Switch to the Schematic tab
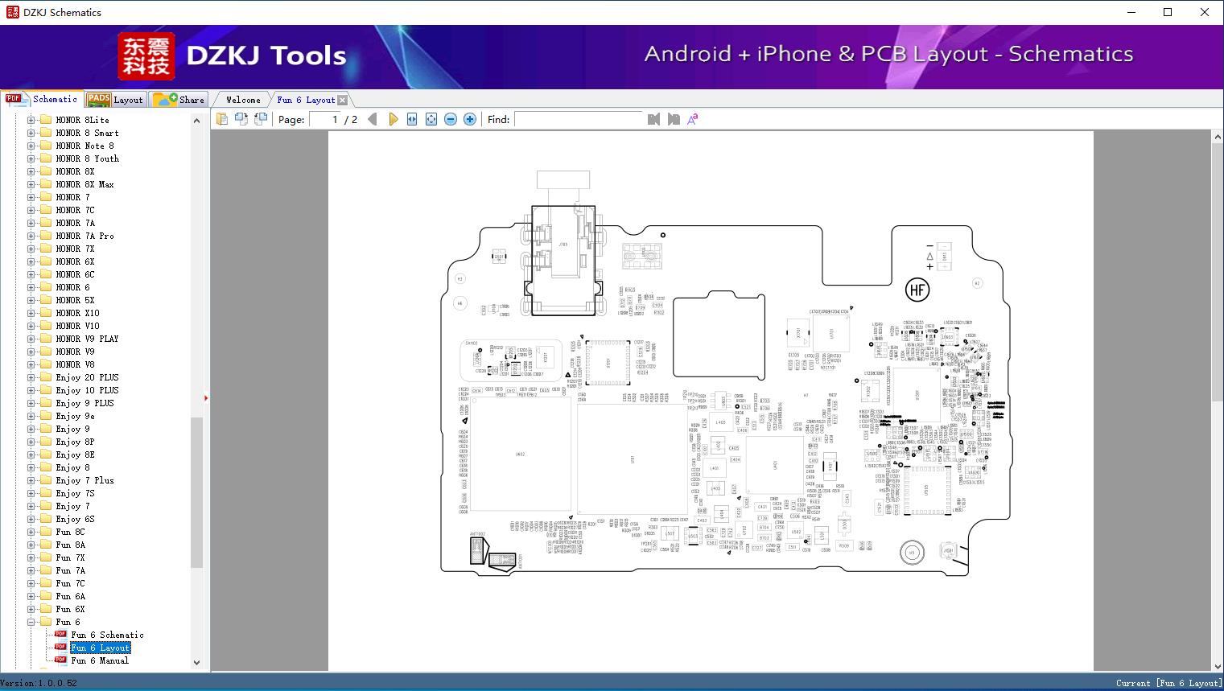1224x691 pixels. click(42, 99)
